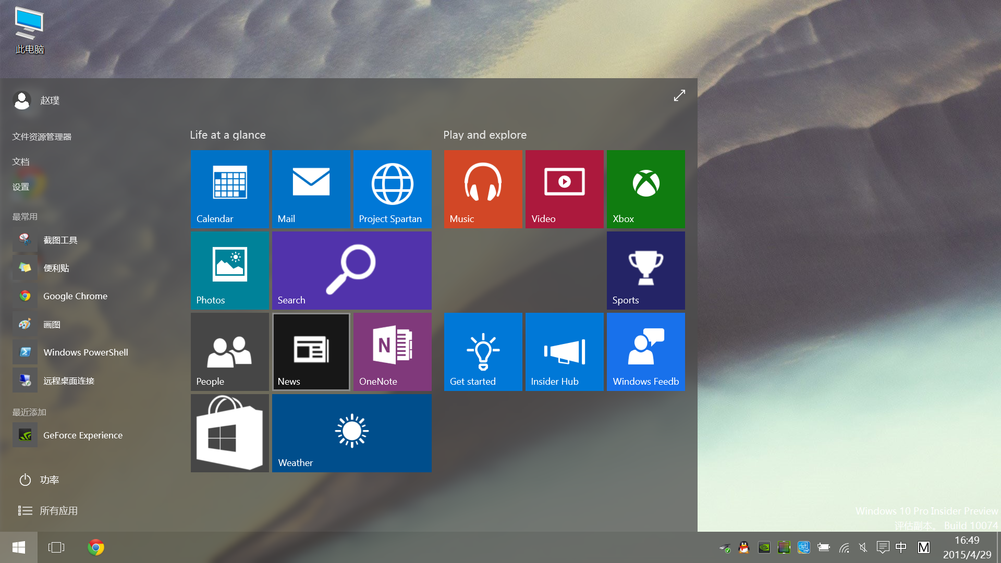
Task: Open the OneNote tile
Action: point(392,351)
